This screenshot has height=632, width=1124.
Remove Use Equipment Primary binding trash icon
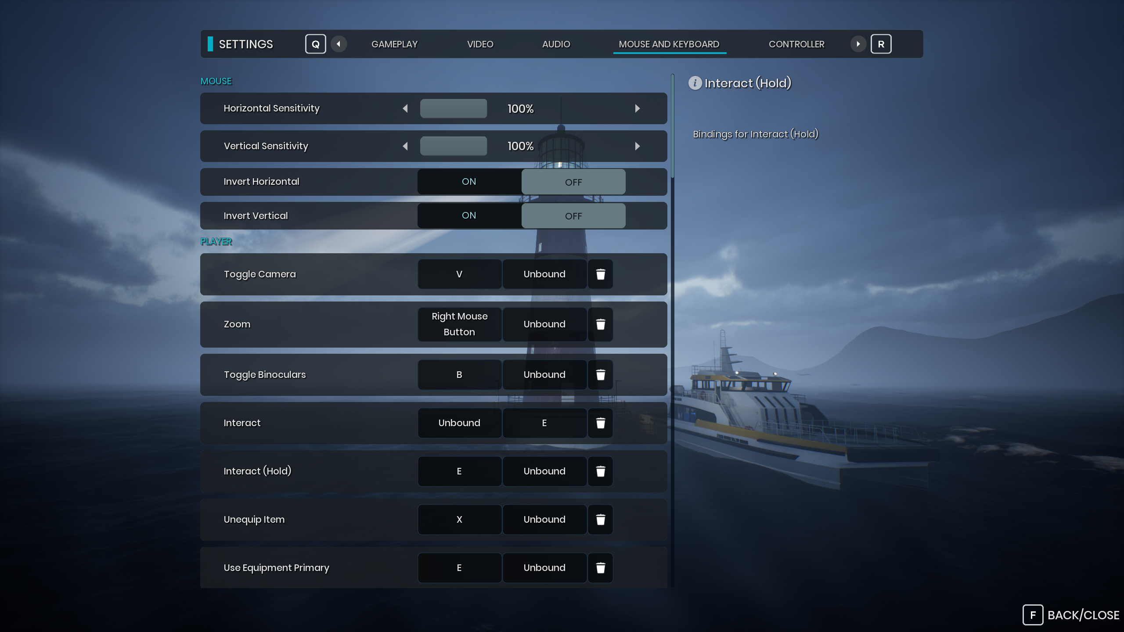[x=600, y=568]
